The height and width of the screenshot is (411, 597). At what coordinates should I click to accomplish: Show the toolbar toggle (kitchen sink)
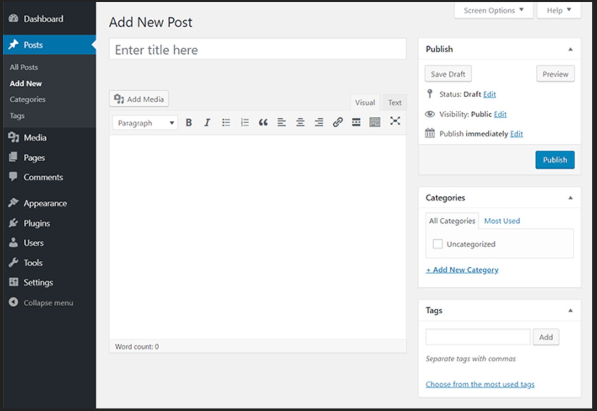(375, 123)
